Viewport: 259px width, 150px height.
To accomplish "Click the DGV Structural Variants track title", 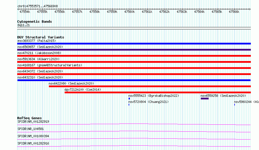I will pyautogui.click(x=41, y=37).
